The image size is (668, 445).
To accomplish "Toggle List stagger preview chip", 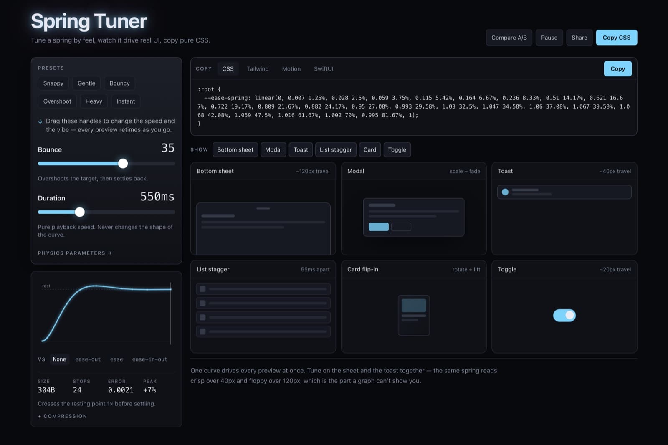I will [336, 150].
